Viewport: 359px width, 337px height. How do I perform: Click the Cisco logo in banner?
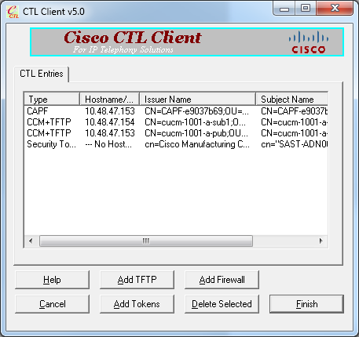(x=309, y=42)
